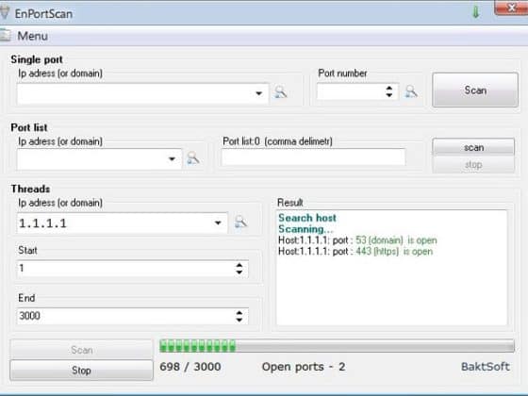Screen dimensions: 528x396
Task: Click the green scan progress bar
Action: click(338, 346)
